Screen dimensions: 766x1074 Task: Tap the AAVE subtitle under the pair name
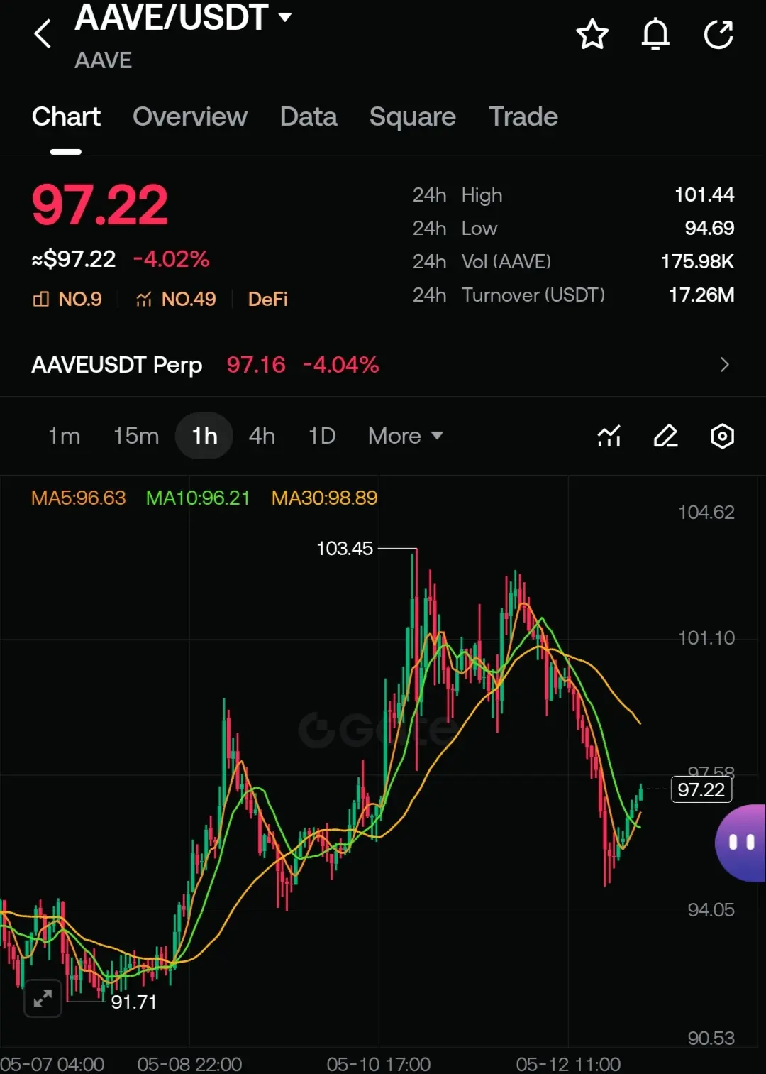[104, 60]
